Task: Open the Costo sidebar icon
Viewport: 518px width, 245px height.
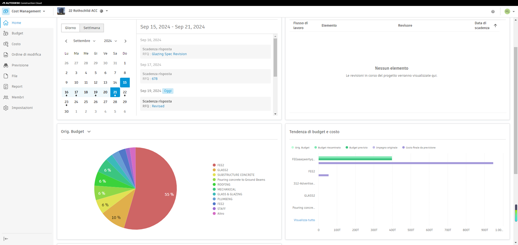Action: pyautogui.click(x=6, y=44)
